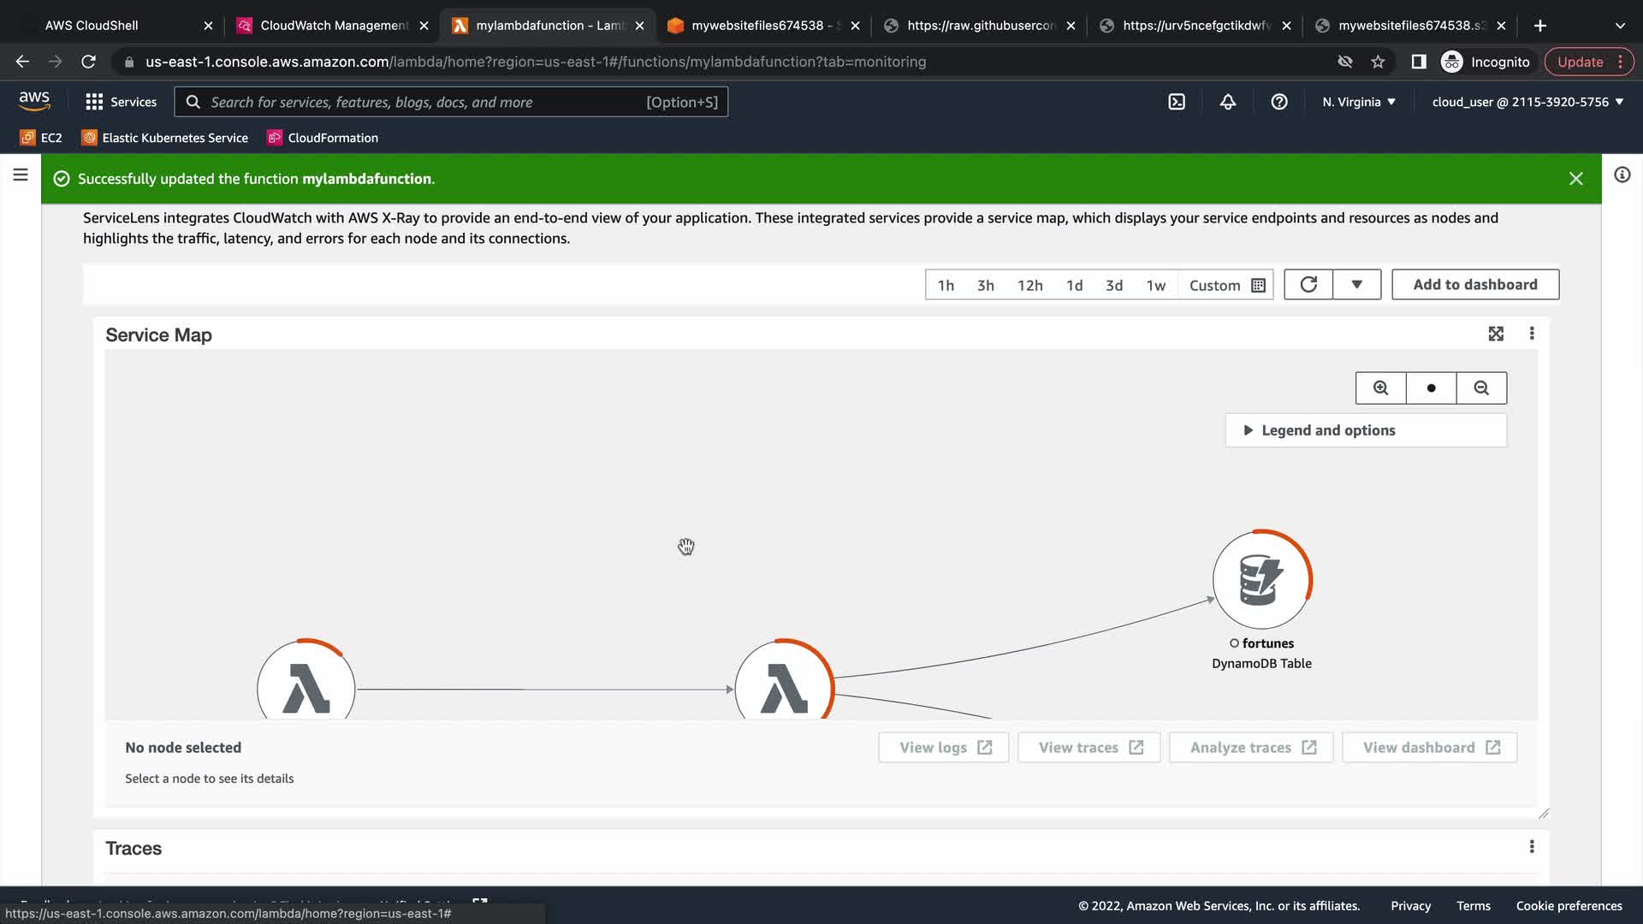The width and height of the screenshot is (1643, 924).
Task: Click the AWS search input field
Action: click(x=428, y=102)
